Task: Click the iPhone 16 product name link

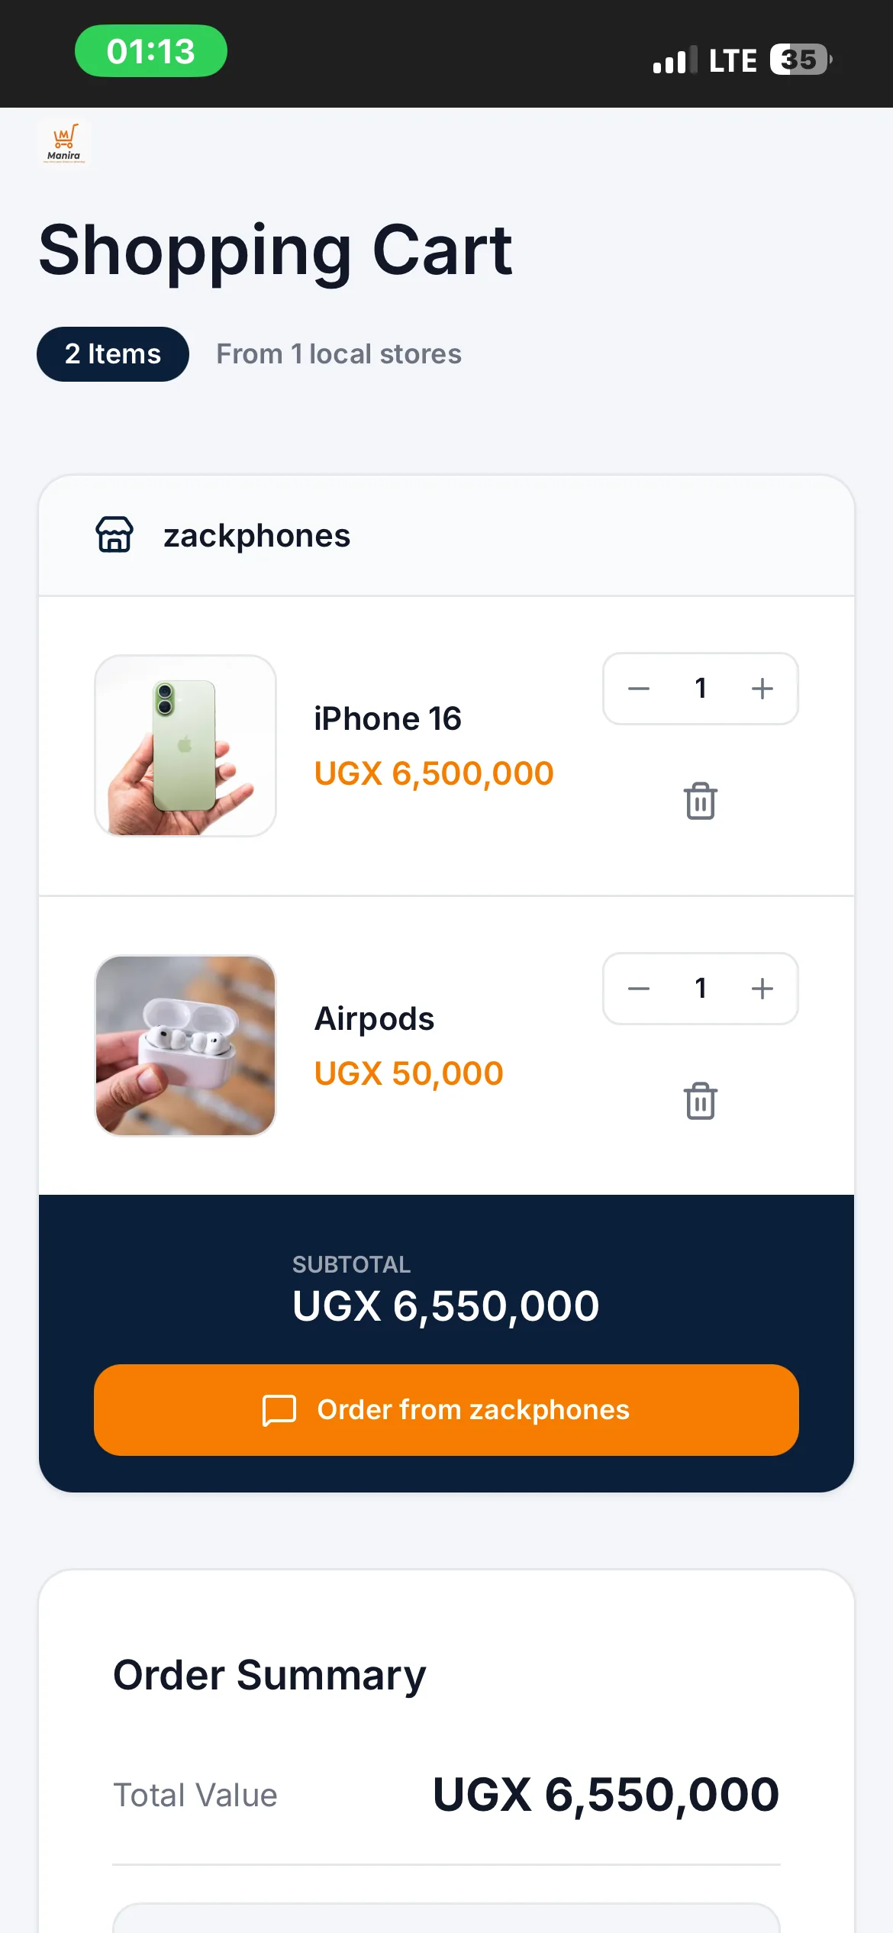Action: tap(388, 718)
